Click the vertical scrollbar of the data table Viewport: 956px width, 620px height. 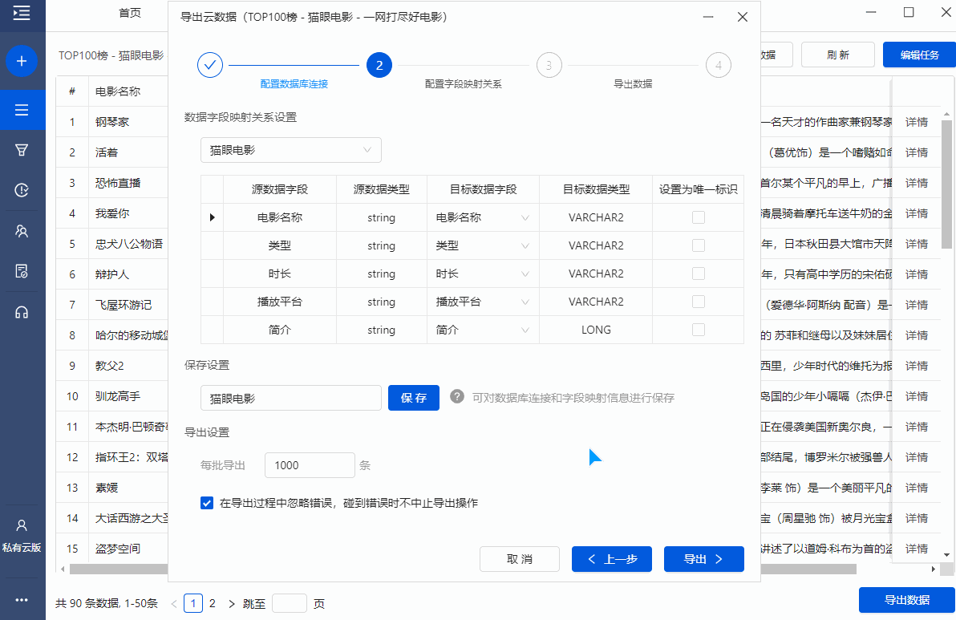pos(946,184)
